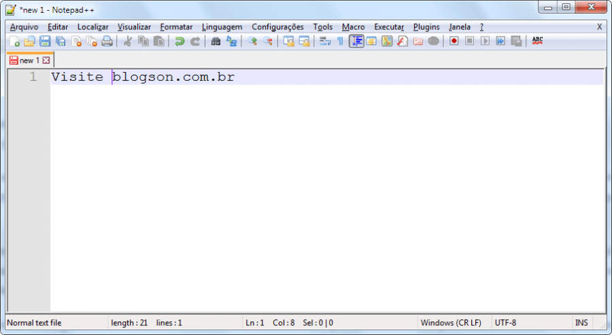This screenshot has width=612, height=335.
Task: Click 'Ln : 1' in the status bar
Action: [255, 323]
